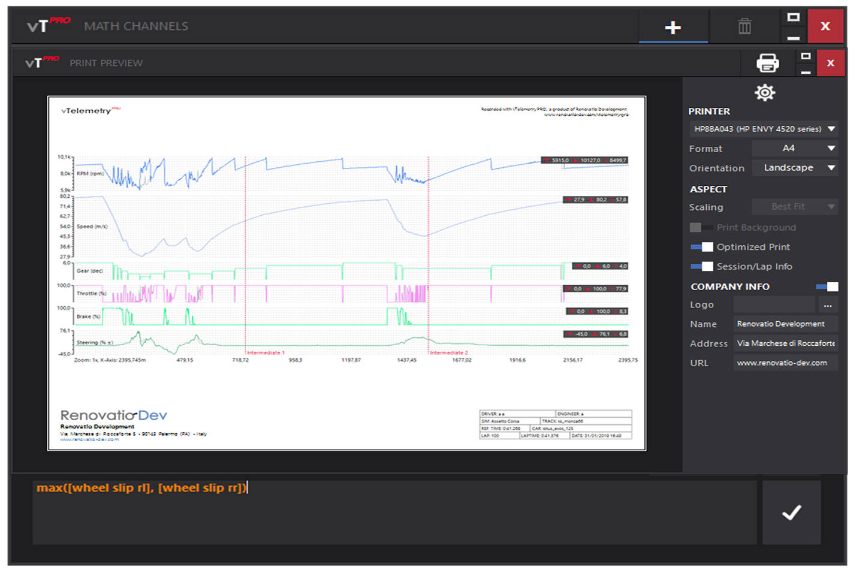Turn off Session/Lap Info toggle
The width and height of the screenshot is (856, 576).
coord(701,267)
